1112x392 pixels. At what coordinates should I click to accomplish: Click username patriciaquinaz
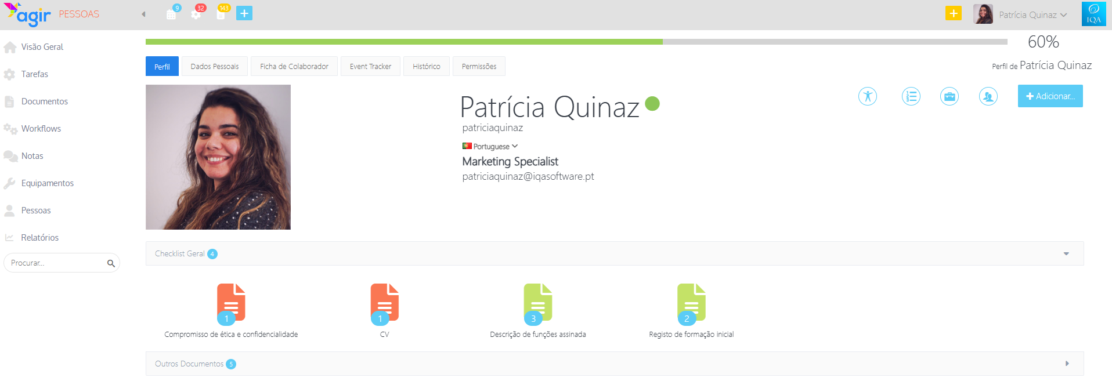click(x=493, y=128)
